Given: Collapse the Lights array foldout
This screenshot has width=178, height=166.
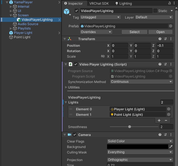Looking at the screenshot, I should 66,102.
